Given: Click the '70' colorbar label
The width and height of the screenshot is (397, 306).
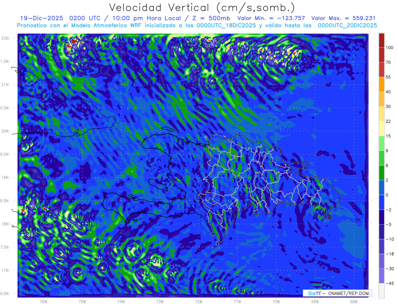Looking at the screenshot, I should tap(389, 62).
